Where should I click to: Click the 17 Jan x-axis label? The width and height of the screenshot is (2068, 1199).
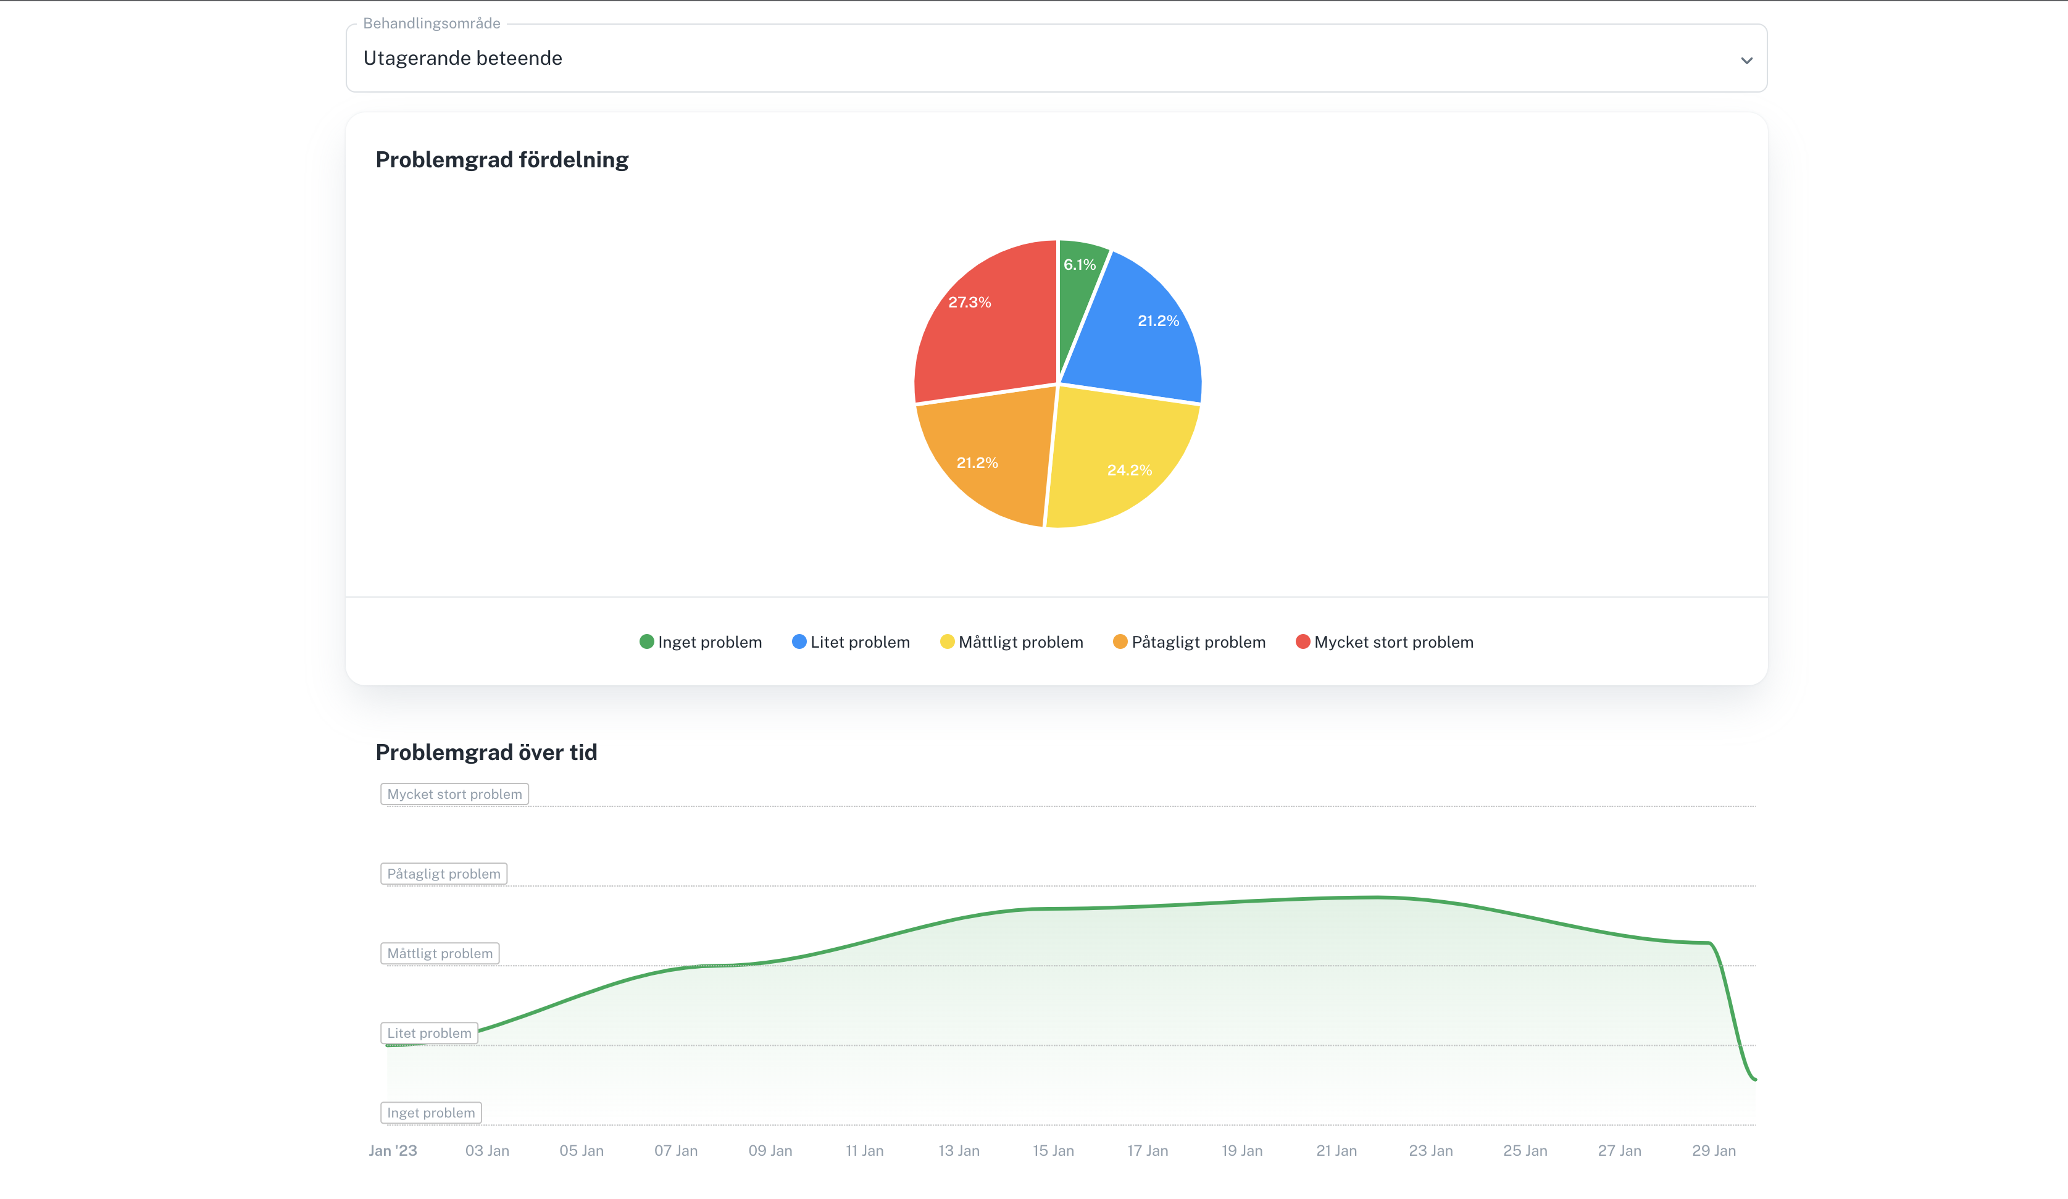click(x=1148, y=1151)
